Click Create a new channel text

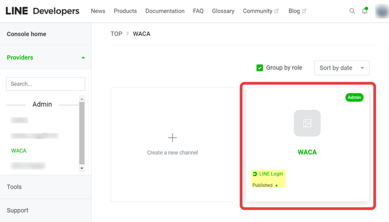(x=172, y=153)
